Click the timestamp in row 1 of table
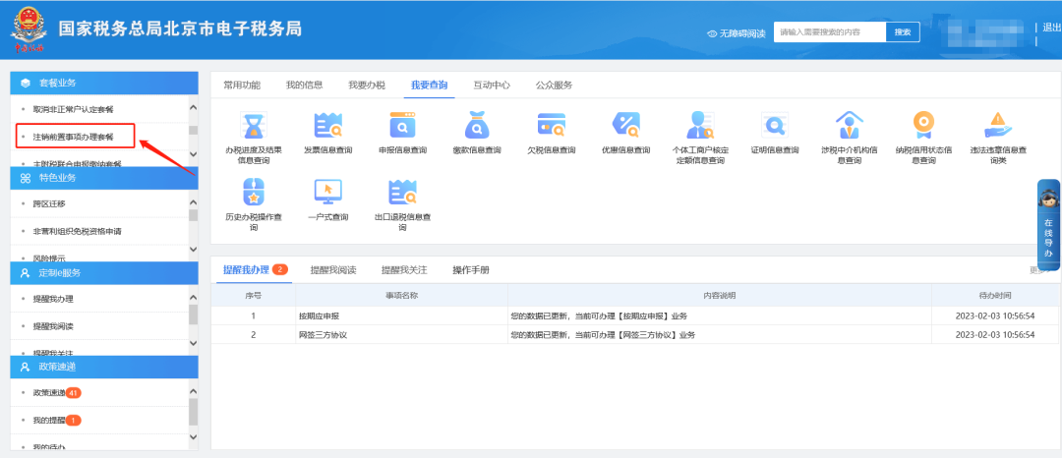1062x458 pixels. (x=995, y=315)
